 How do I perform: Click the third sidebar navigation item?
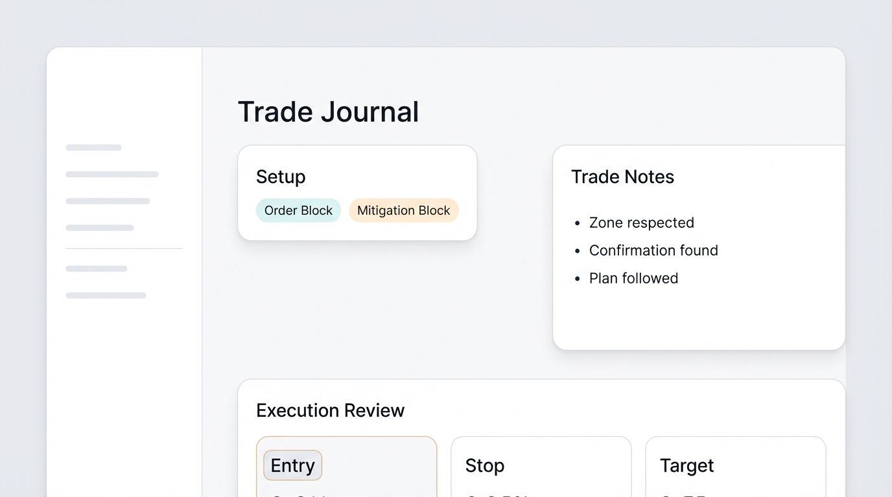tap(108, 201)
